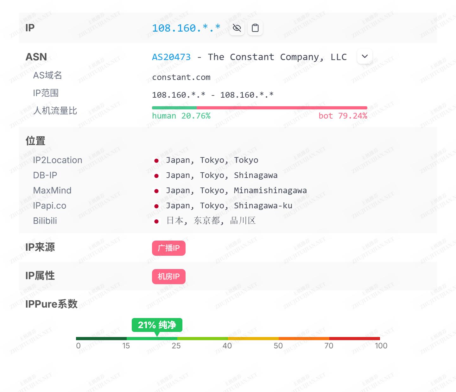Click Japan flag dot beside MaxMind
The width and height of the screenshot is (456, 392).
tap(156, 191)
